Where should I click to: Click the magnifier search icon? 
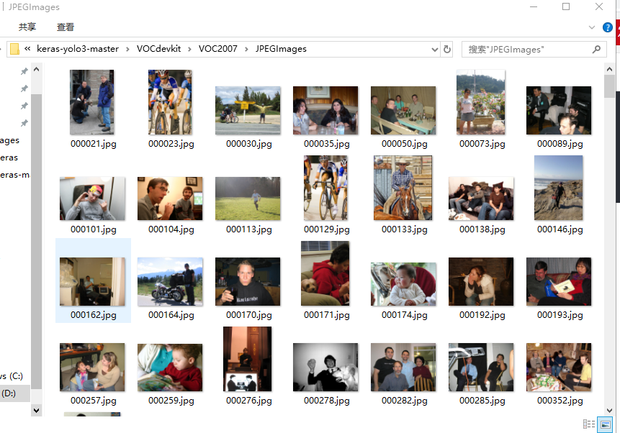[596, 50]
